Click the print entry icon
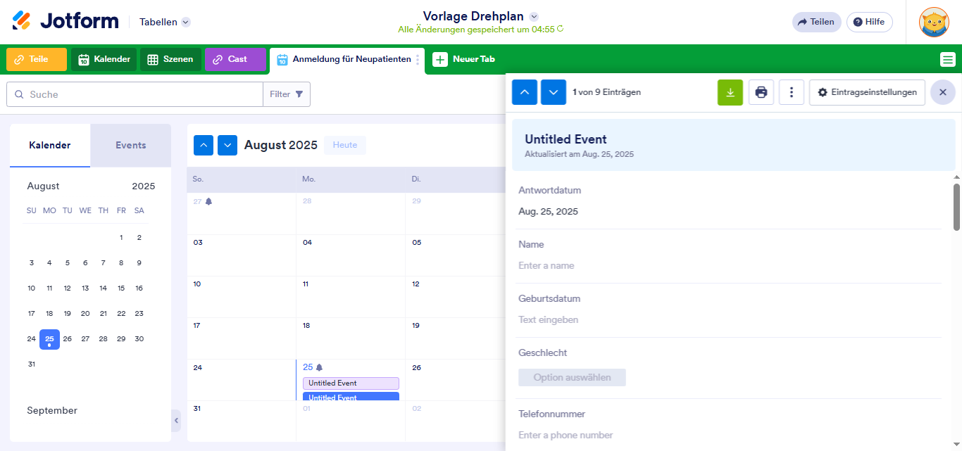Screen dimensions: 962x451 [761, 92]
